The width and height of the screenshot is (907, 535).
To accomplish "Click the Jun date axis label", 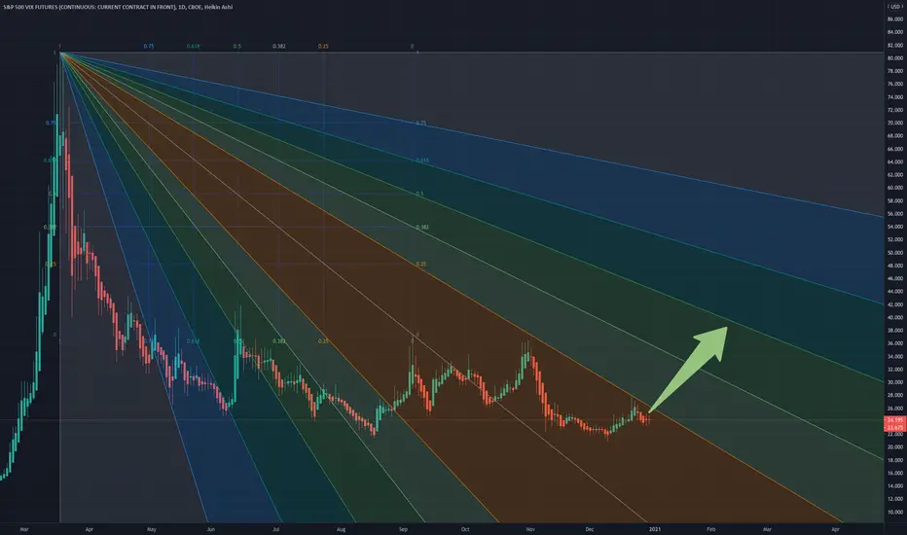I will (210, 529).
